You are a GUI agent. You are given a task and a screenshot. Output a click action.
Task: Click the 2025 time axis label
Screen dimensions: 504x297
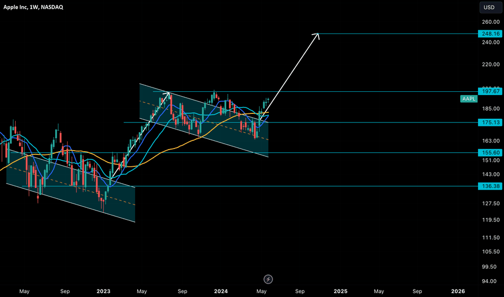(340, 291)
